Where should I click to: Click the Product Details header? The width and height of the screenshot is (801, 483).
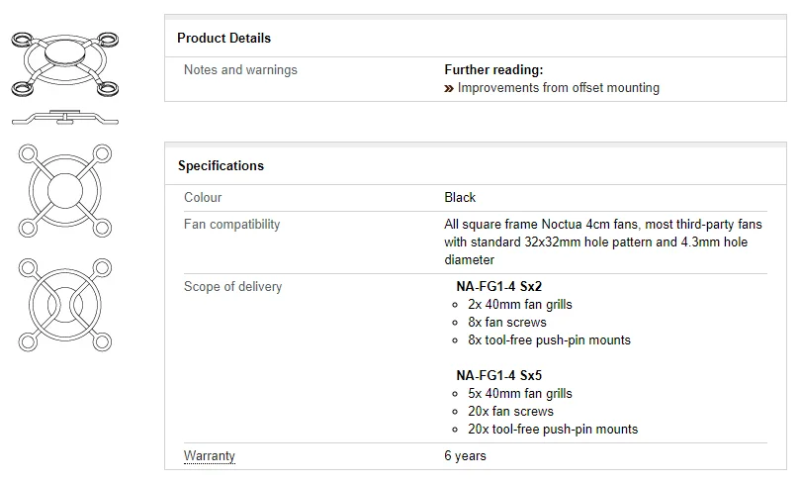click(223, 38)
